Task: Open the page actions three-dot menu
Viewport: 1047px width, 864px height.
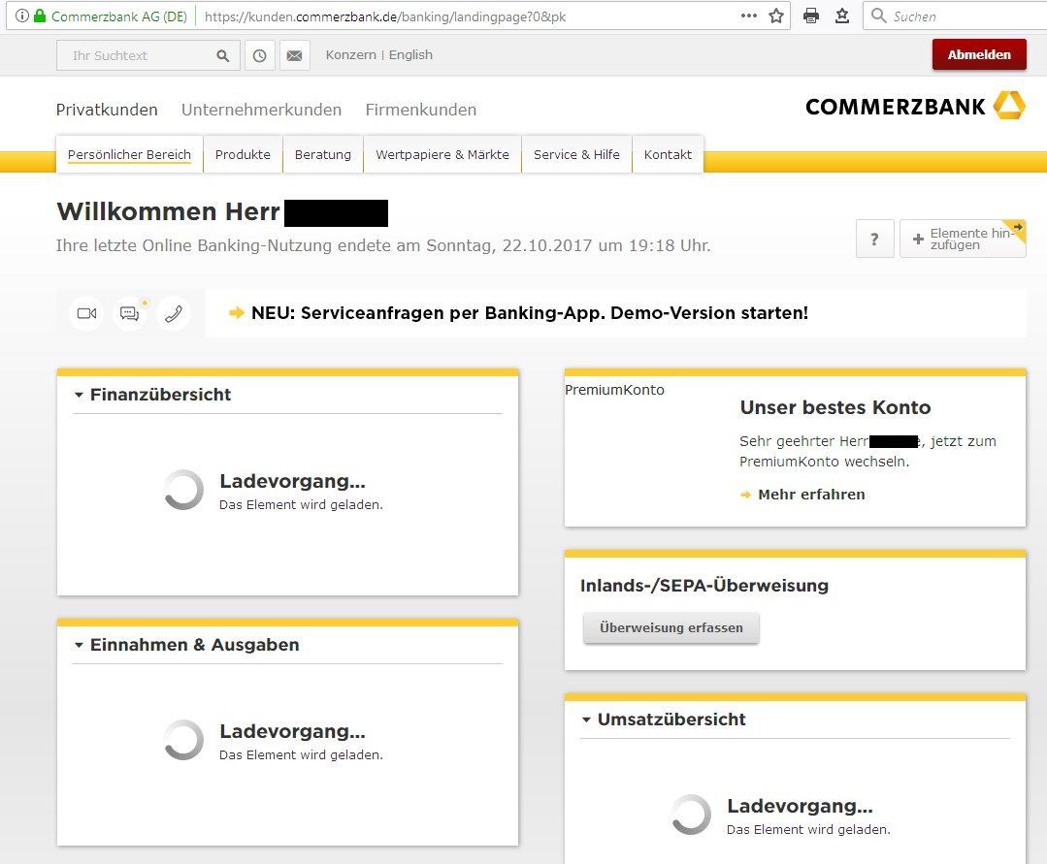Action: click(x=748, y=16)
